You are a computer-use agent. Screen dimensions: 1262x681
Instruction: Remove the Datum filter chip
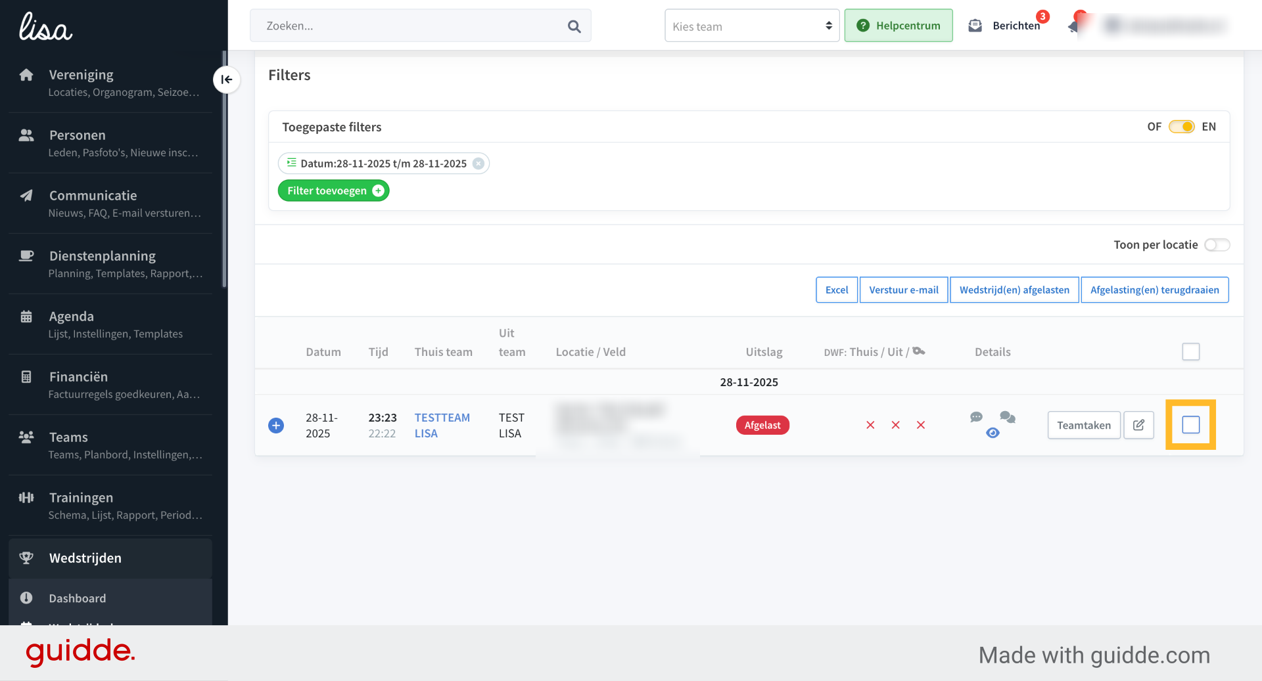[479, 164]
